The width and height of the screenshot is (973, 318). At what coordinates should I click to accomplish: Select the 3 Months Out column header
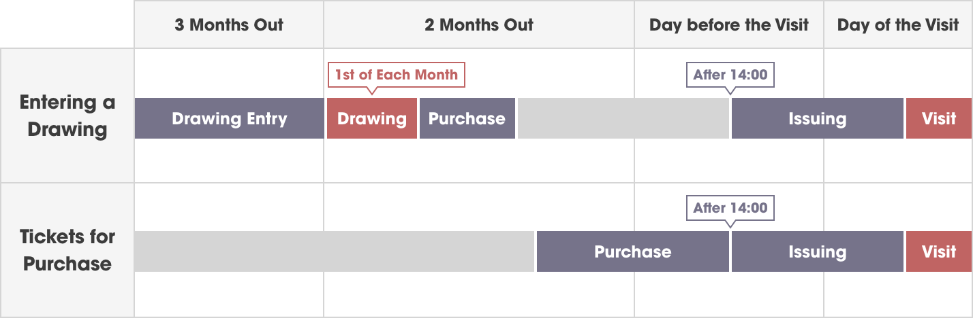(x=229, y=25)
